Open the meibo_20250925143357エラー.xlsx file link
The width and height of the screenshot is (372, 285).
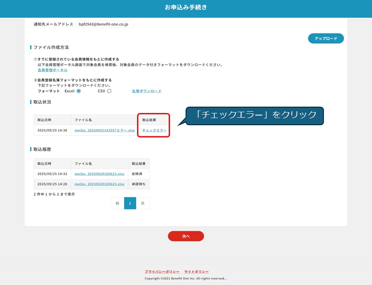click(105, 130)
